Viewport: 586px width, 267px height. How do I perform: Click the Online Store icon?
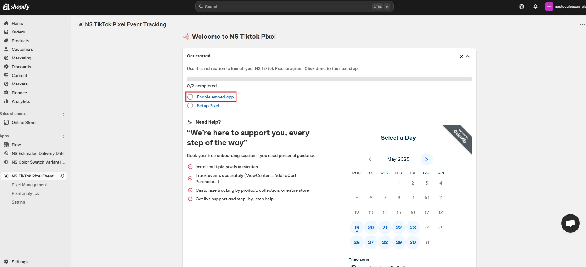(x=6, y=122)
